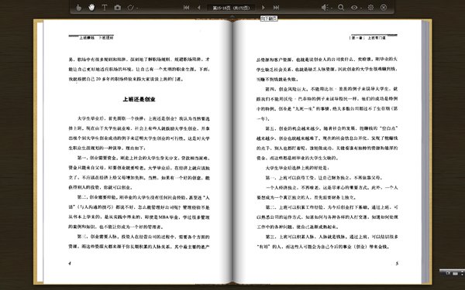
Task: Open the gear settings icon
Action: point(370,8)
